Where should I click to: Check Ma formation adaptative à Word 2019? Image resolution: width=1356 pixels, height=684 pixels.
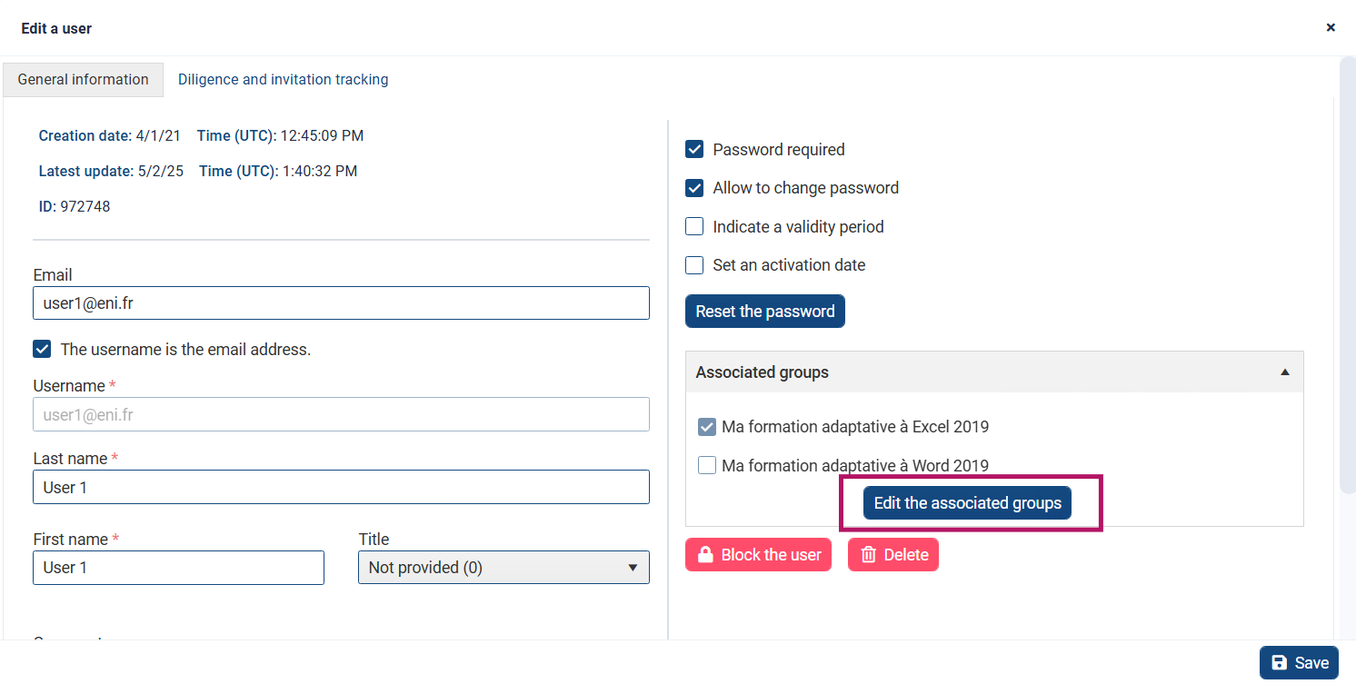(x=707, y=465)
